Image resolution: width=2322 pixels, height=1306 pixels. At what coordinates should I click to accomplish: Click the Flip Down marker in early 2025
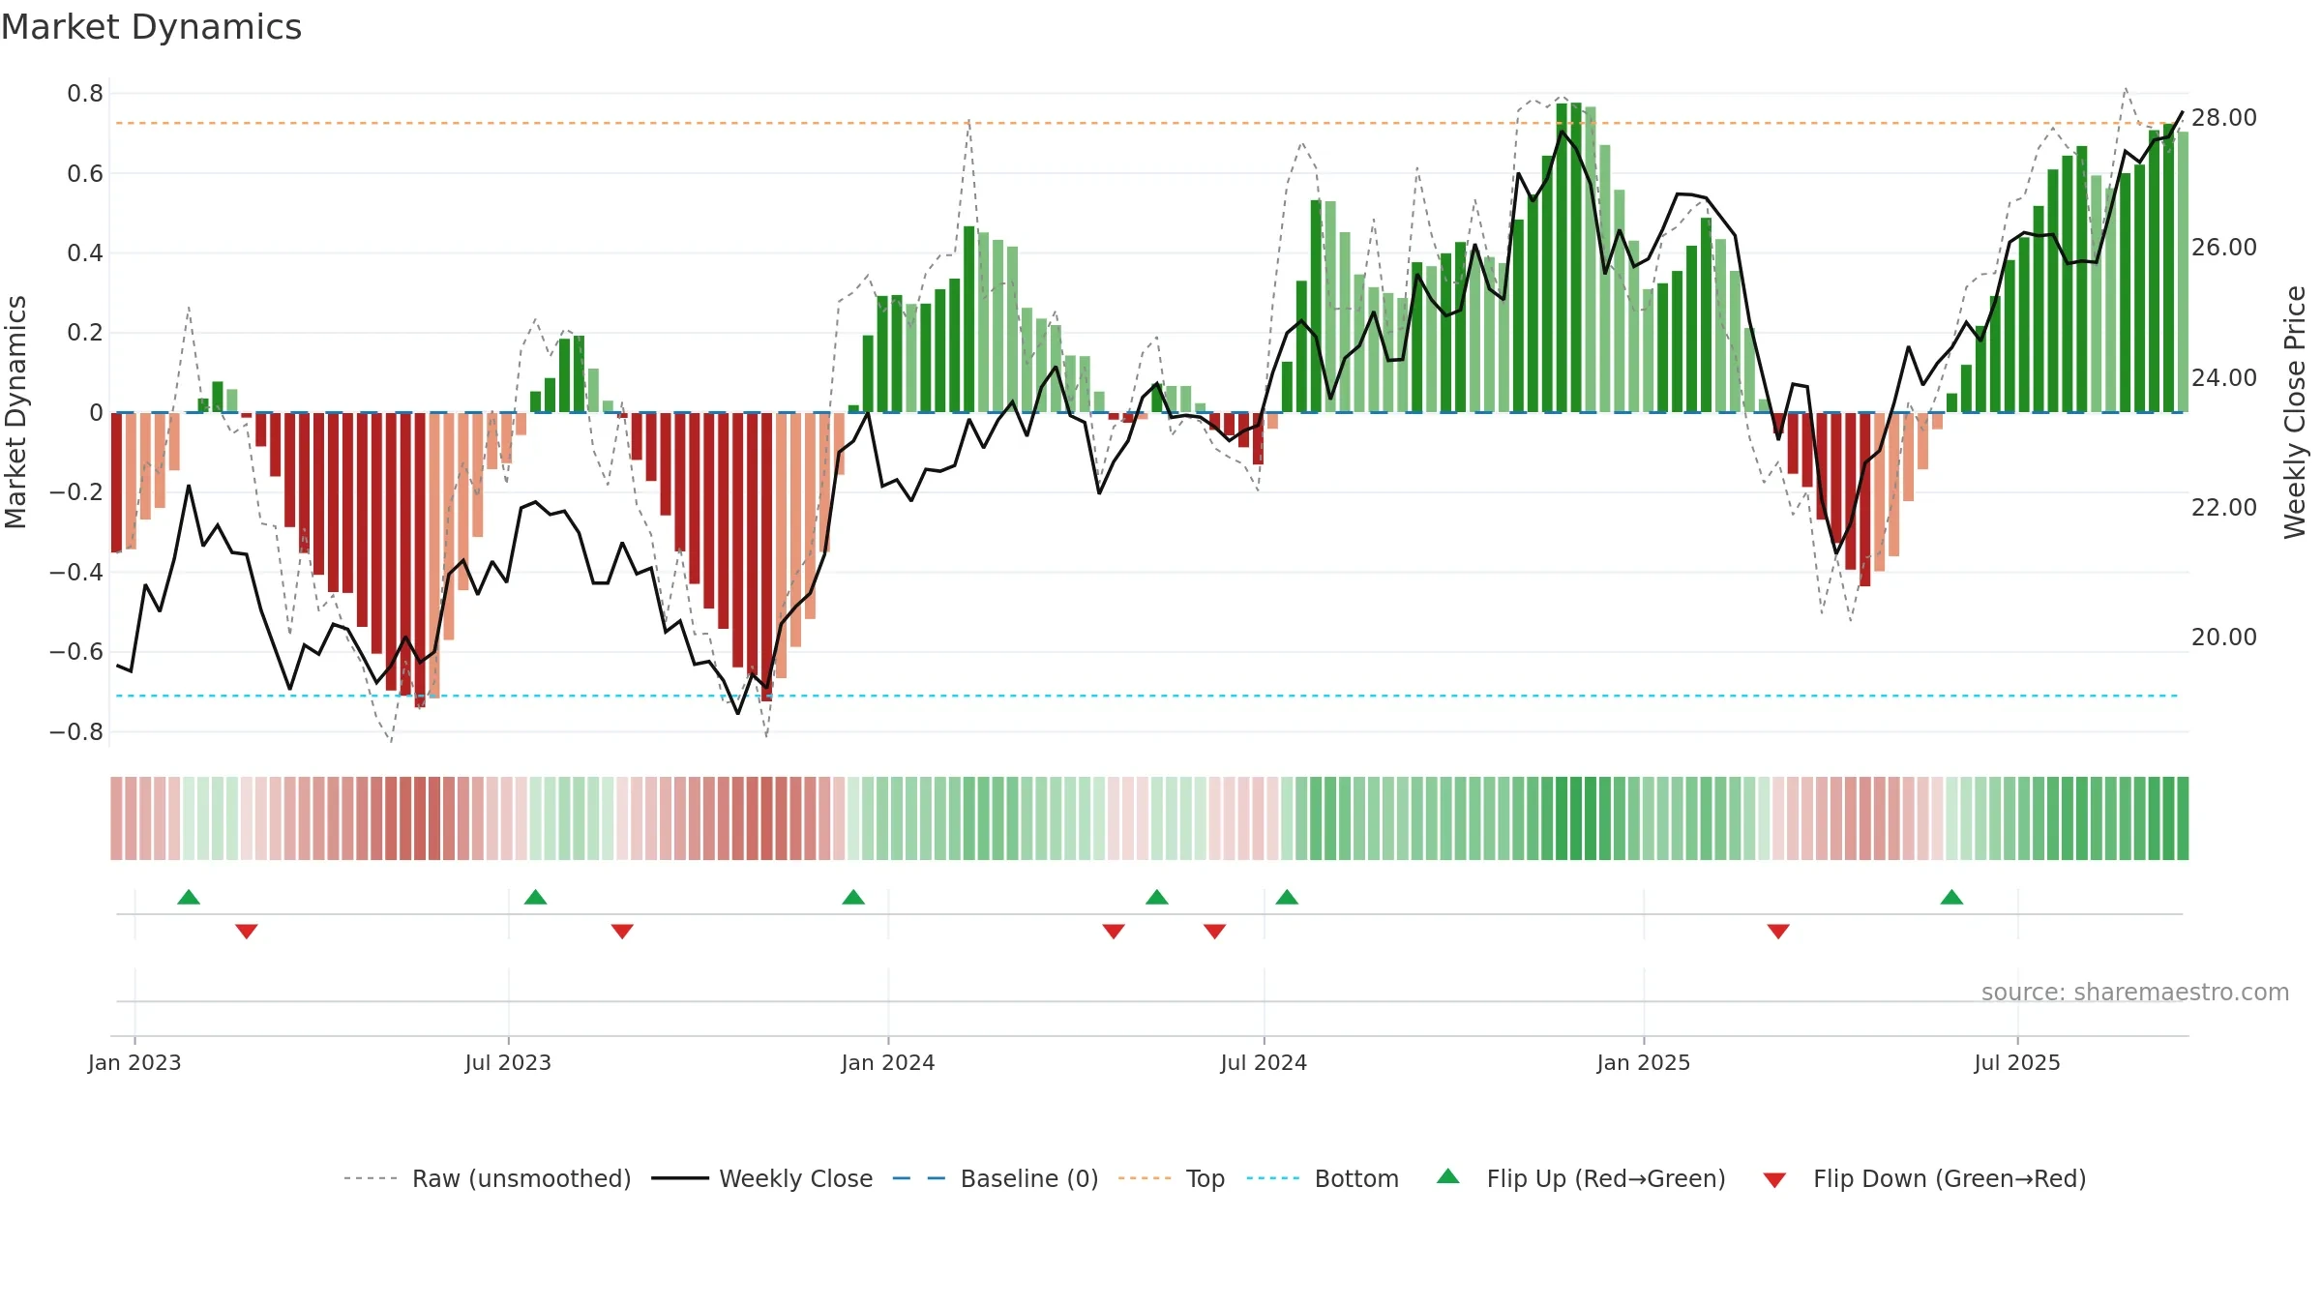tap(1778, 932)
